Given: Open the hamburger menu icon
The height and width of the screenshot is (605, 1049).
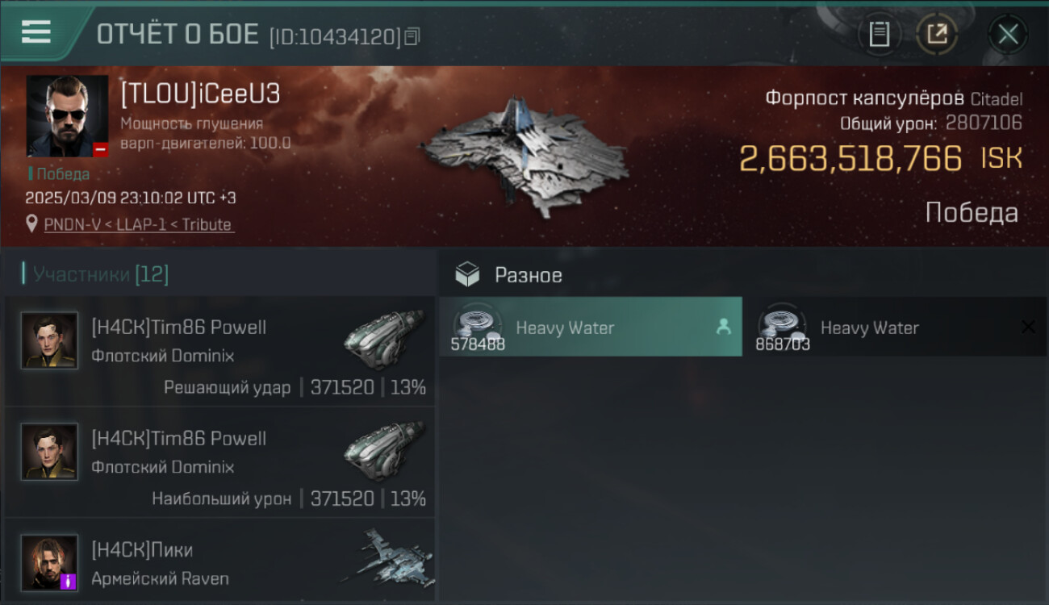Looking at the screenshot, I should pos(36,31).
